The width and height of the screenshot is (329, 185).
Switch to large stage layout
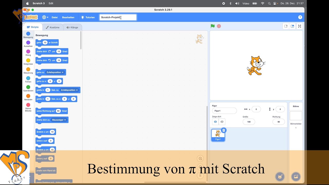tap(292, 26)
